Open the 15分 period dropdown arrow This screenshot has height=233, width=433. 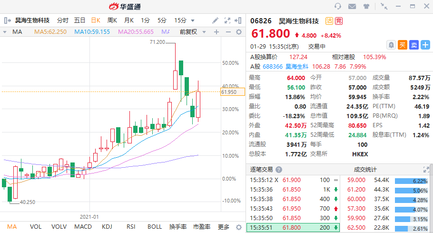pyautogui.click(x=193, y=21)
